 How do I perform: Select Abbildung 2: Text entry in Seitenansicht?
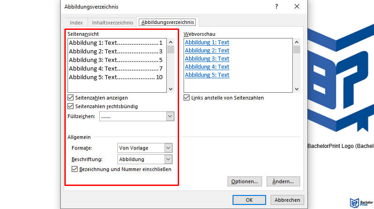tap(116, 52)
